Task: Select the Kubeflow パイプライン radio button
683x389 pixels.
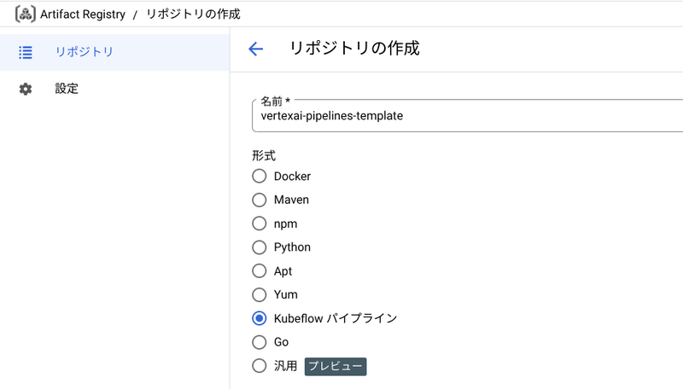Action: [x=260, y=318]
